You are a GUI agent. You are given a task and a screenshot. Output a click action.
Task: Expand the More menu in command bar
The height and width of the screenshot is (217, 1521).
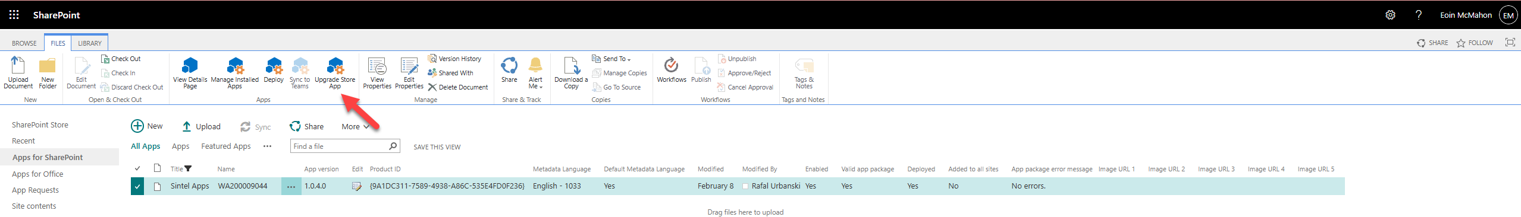[x=356, y=126]
